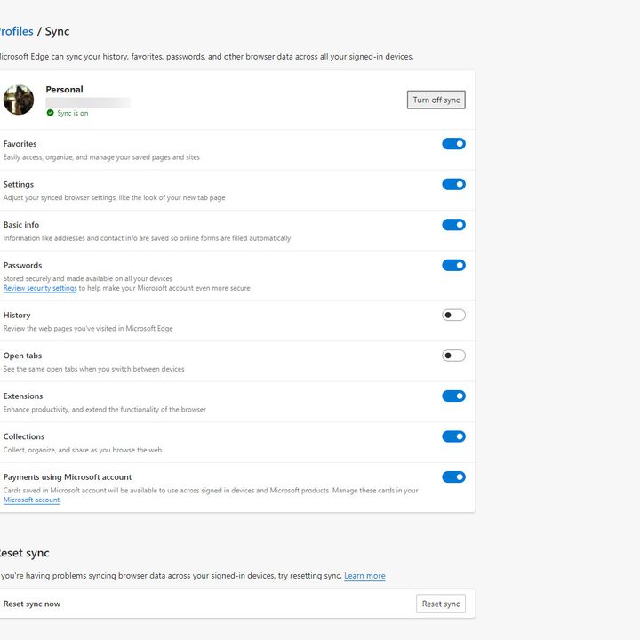Click the Favorites heading text
Image resolution: width=640 pixels, height=640 pixels.
click(20, 144)
